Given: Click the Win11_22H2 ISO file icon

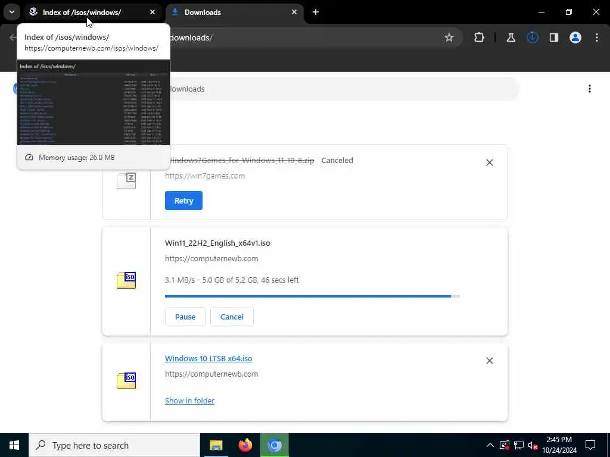Looking at the screenshot, I should (x=126, y=280).
